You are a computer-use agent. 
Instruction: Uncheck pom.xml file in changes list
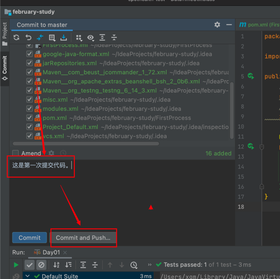(x=29, y=118)
